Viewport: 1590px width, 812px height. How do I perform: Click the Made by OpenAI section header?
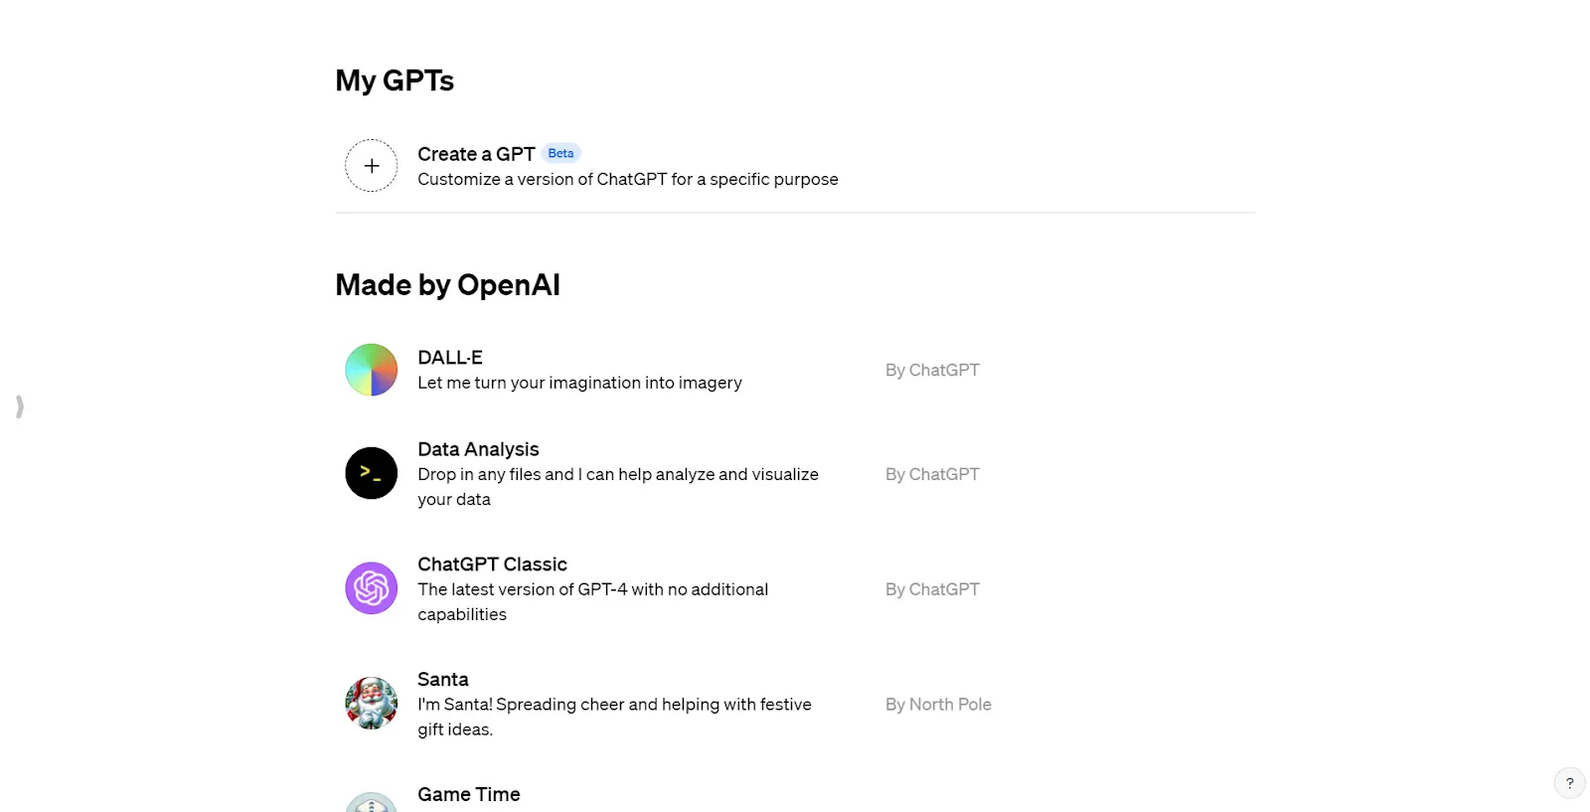(x=447, y=285)
